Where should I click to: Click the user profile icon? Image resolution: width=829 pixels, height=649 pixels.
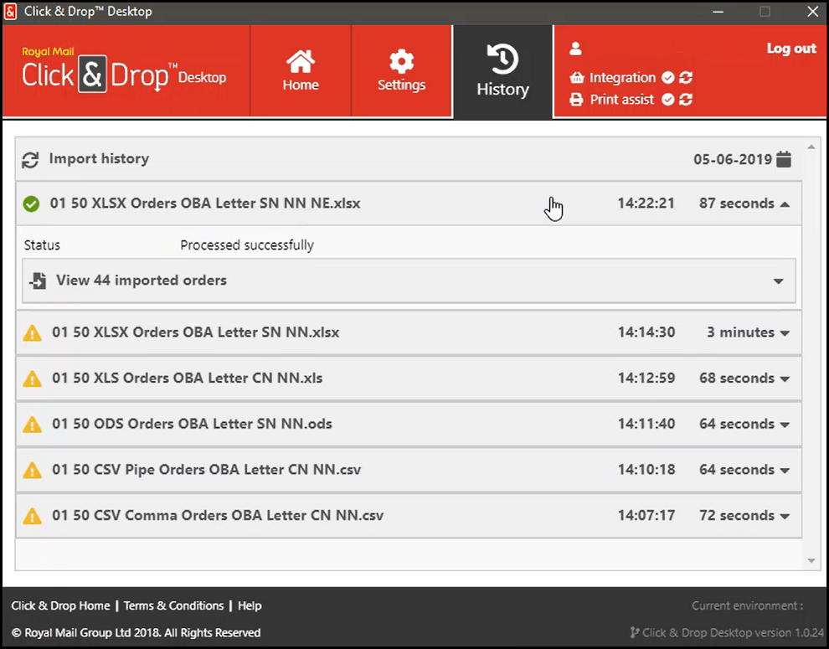575,49
